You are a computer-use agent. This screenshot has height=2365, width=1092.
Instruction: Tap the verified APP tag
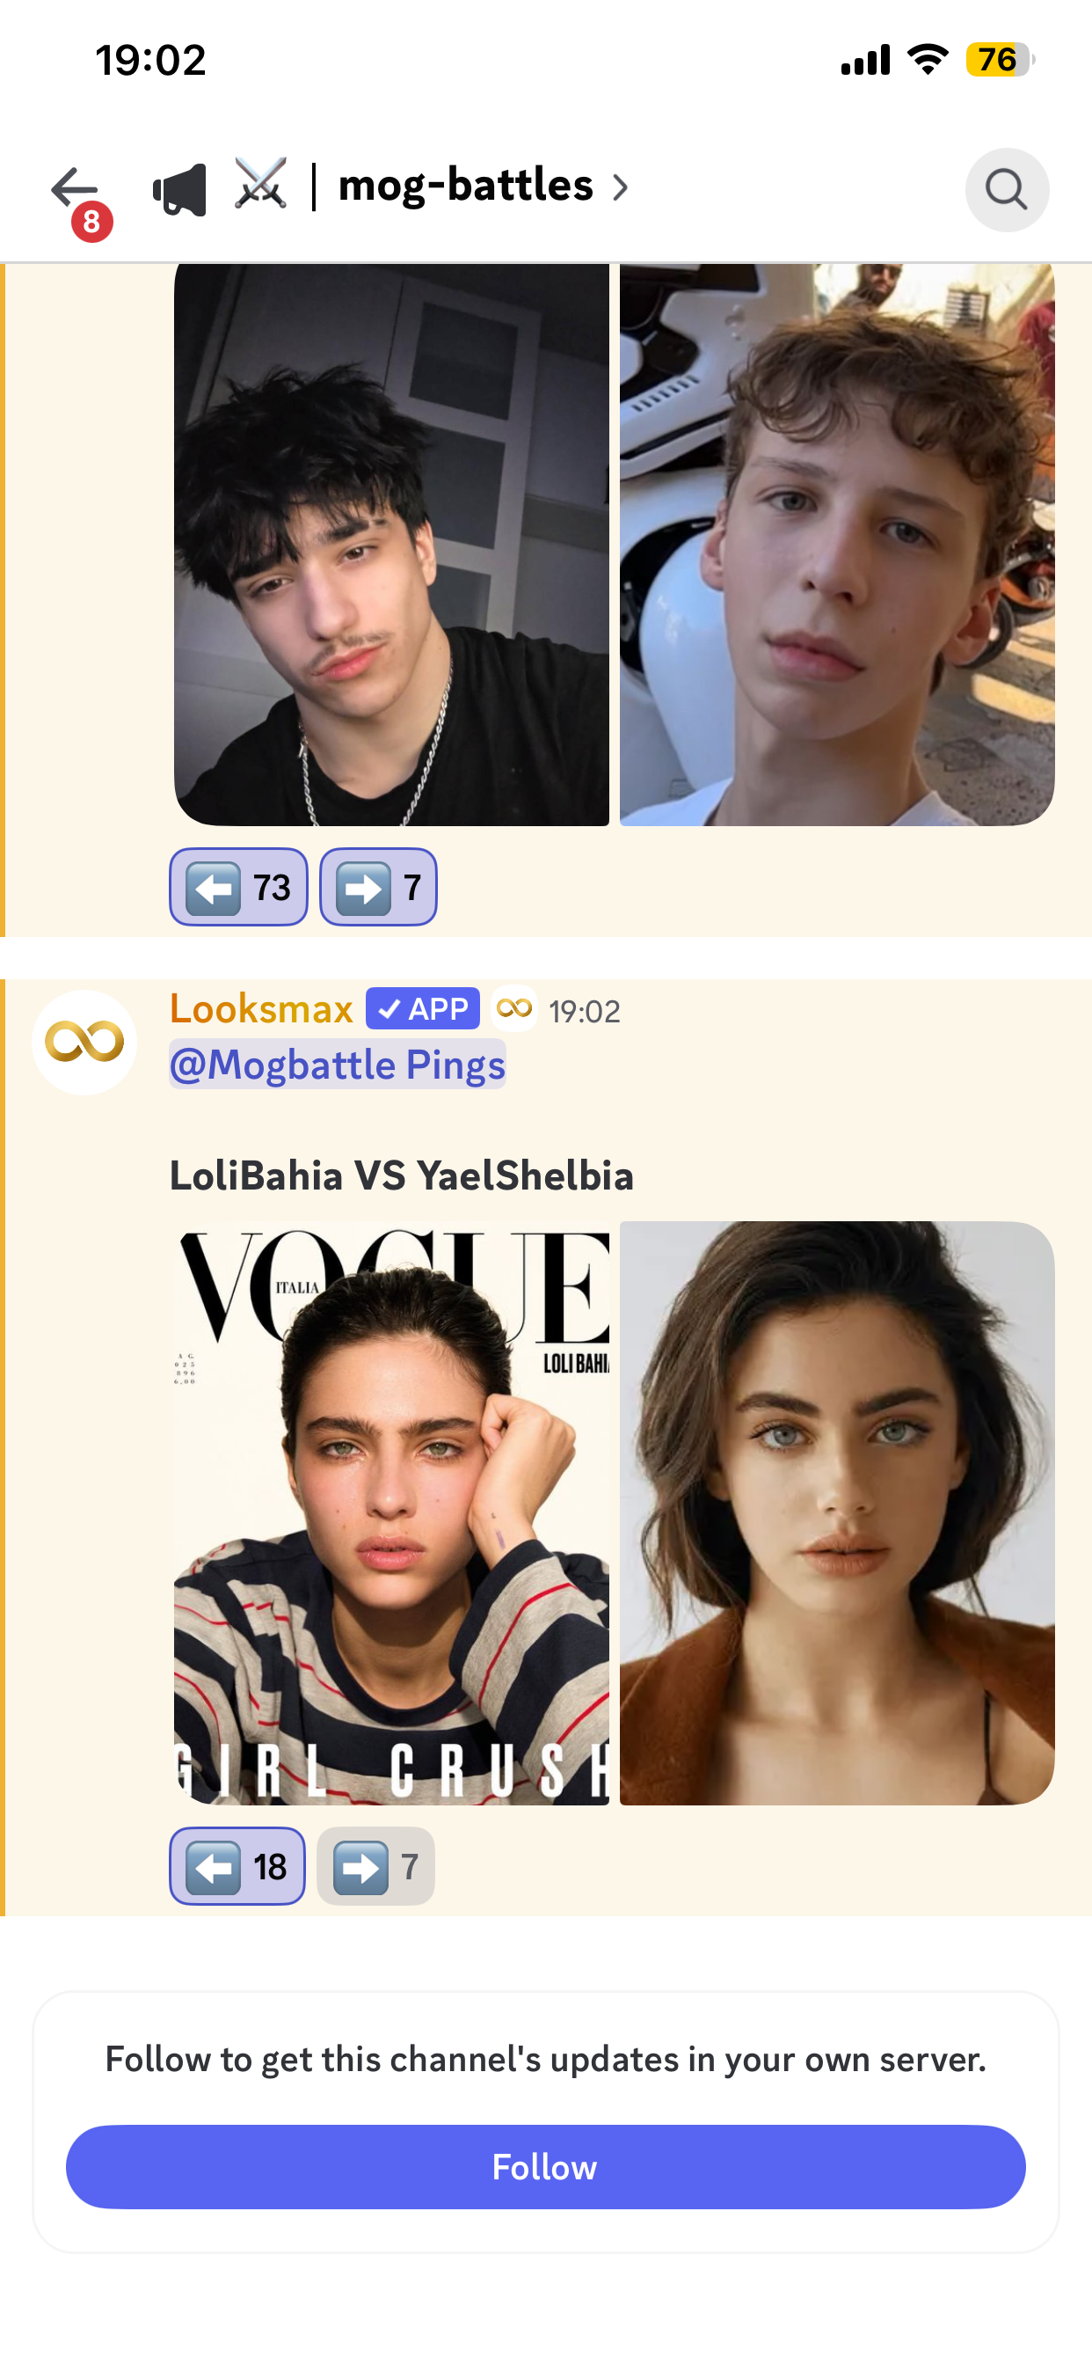pyautogui.click(x=422, y=1009)
